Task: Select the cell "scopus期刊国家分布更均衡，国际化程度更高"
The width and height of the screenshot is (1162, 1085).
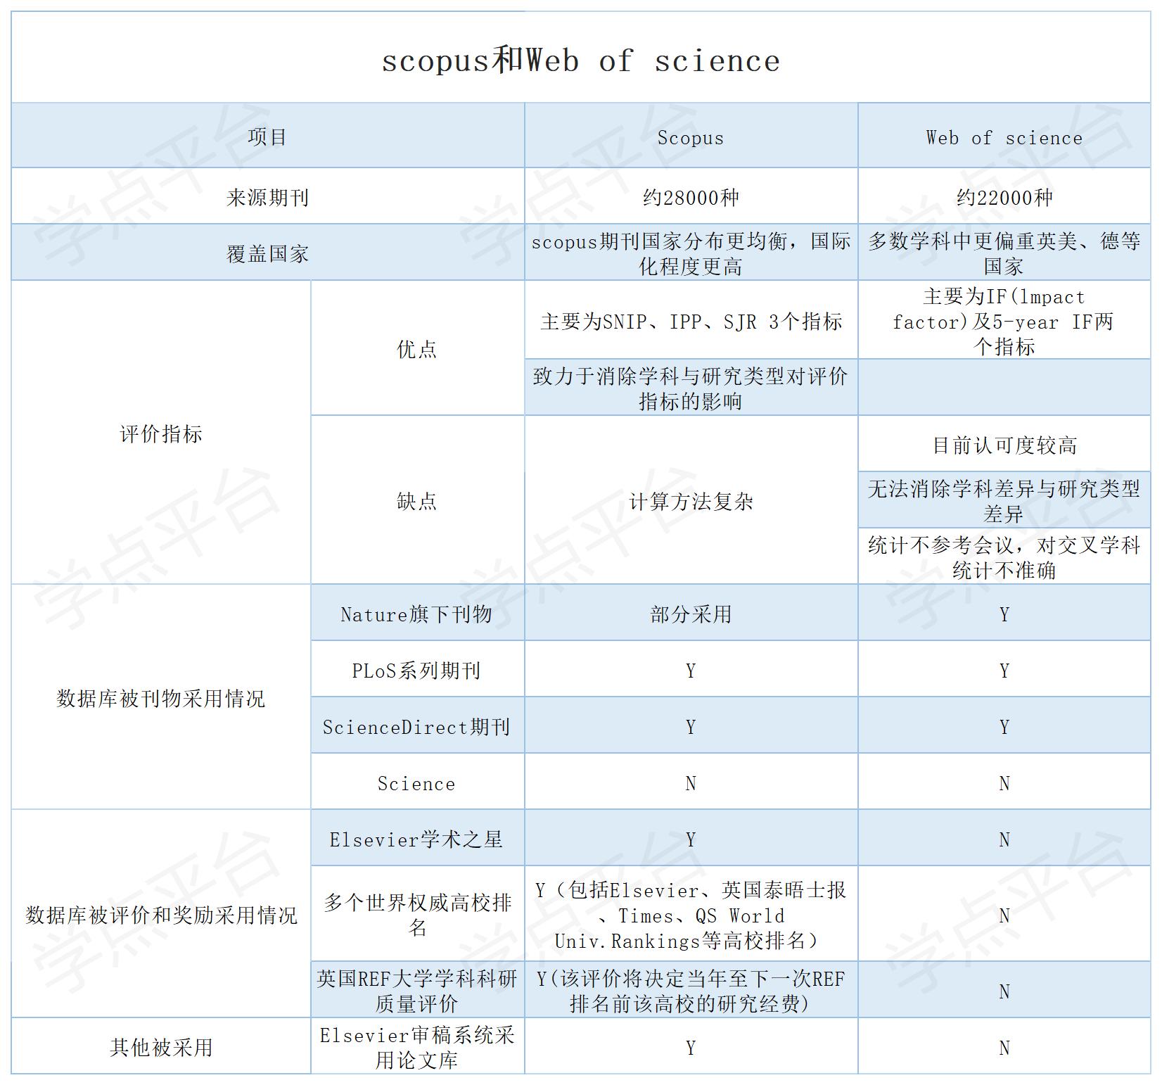Action: click(x=691, y=253)
